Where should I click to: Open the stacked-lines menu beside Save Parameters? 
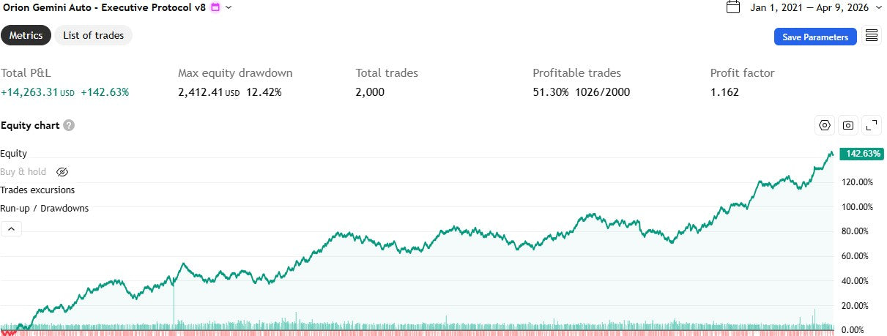click(x=872, y=36)
